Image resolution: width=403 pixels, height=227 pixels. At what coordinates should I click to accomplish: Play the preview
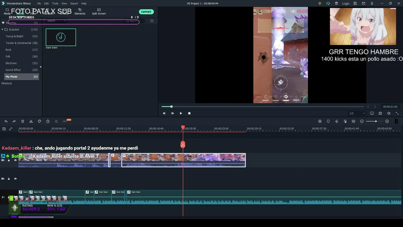(x=181, y=113)
